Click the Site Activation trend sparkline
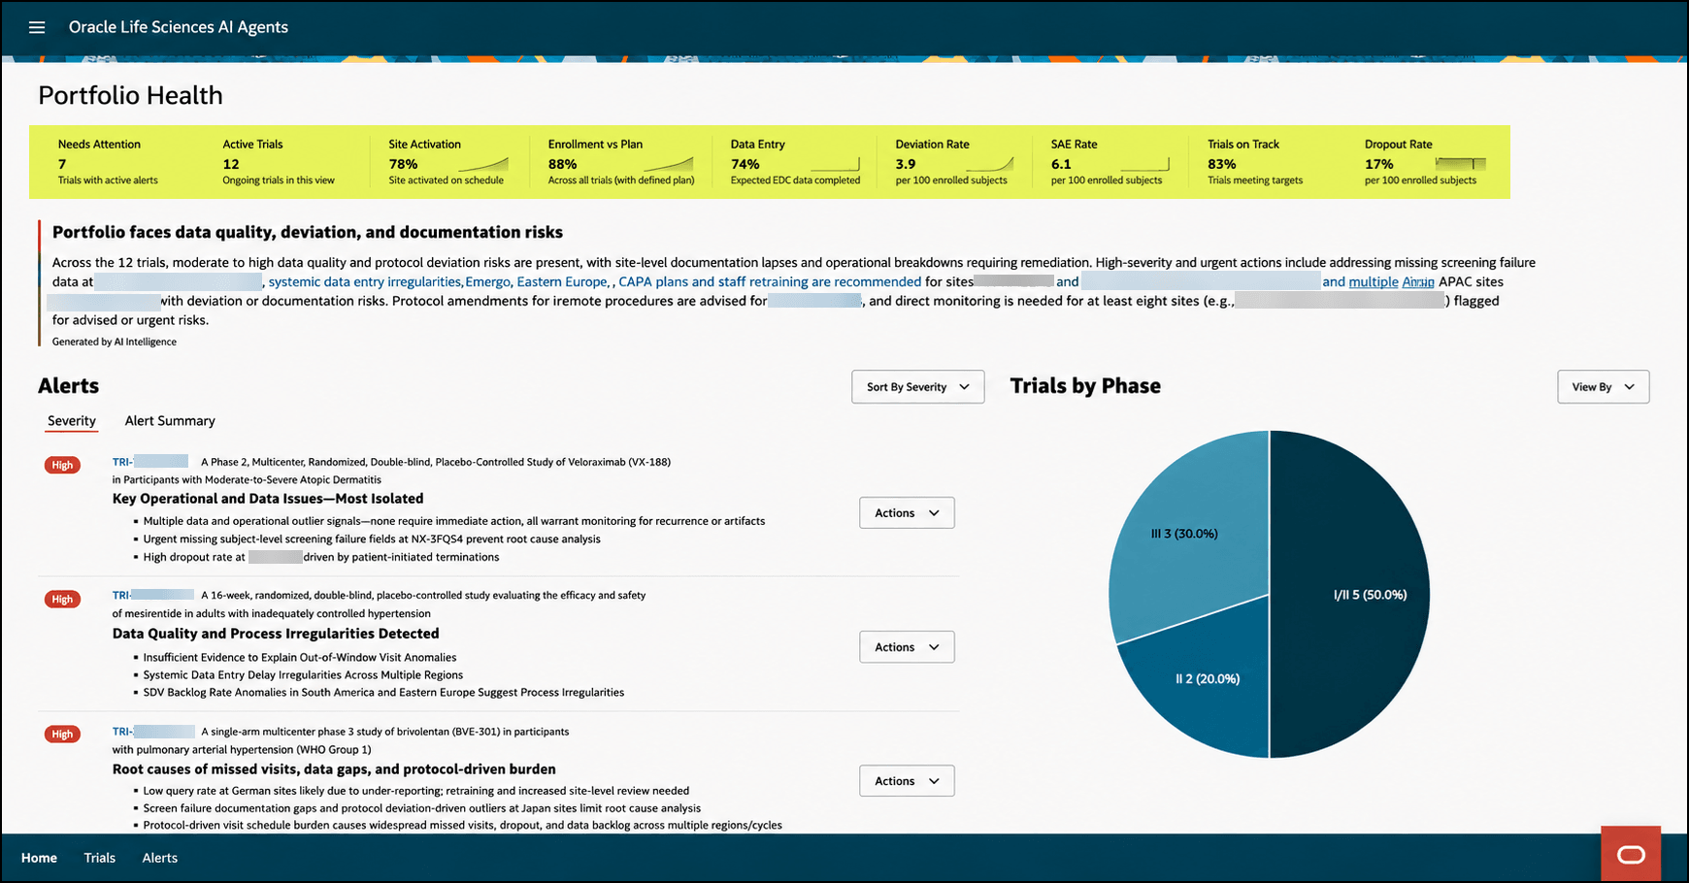The height and width of the screenshot is (883, 1689). (483, 164)
